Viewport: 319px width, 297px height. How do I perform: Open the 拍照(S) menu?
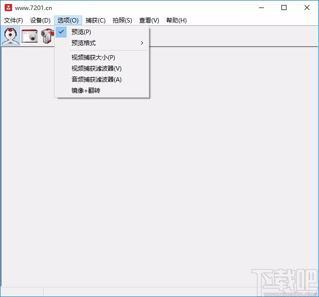(x=122, y=21)
